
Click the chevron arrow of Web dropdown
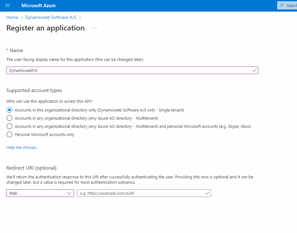[70, 193]
